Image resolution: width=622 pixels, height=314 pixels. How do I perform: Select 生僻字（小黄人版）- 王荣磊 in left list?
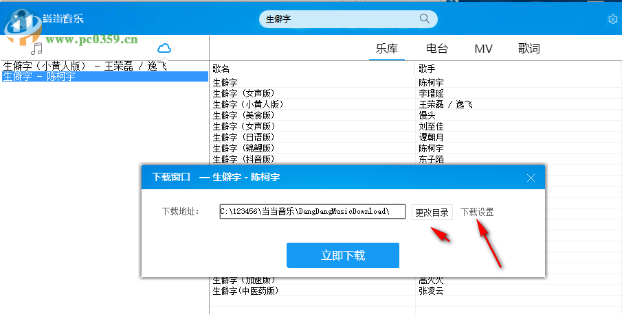(x=104, y=66)
